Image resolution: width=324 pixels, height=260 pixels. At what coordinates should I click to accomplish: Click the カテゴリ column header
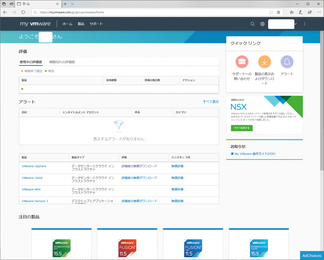pos(181,112)
